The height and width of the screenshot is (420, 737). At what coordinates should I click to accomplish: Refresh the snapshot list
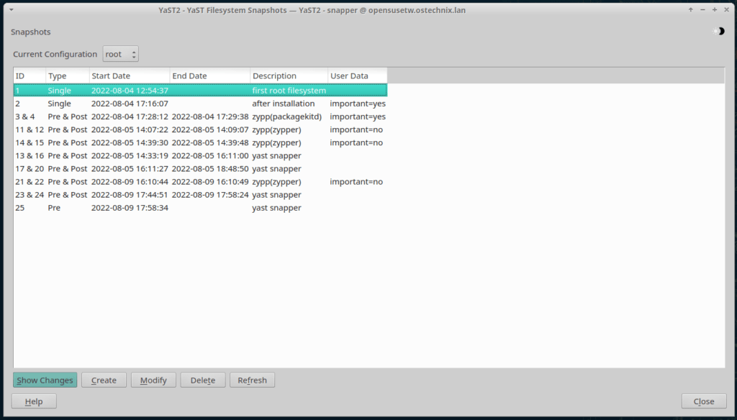[252, 380]
